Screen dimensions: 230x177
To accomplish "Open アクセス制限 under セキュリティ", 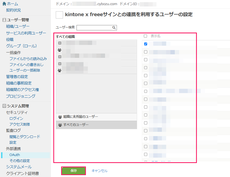I will point(20,124).
